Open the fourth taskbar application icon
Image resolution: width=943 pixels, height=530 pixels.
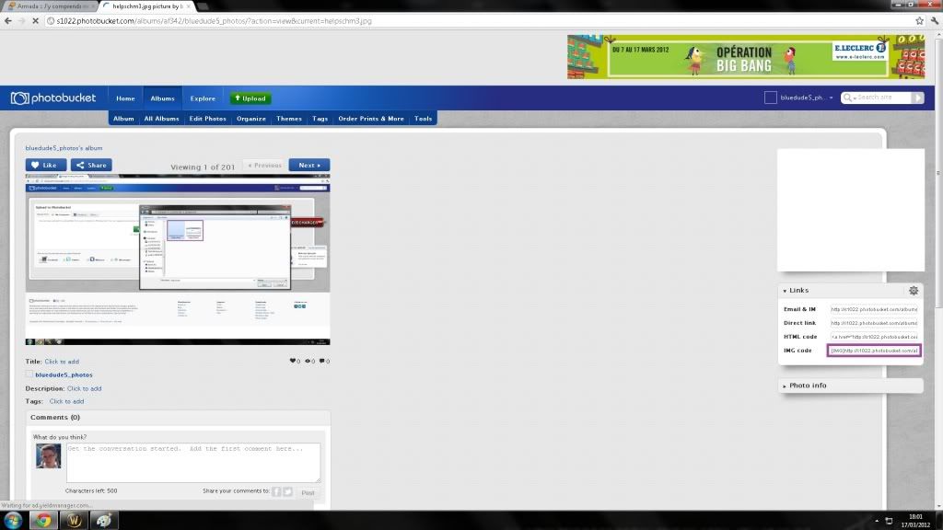pos(104,521)
